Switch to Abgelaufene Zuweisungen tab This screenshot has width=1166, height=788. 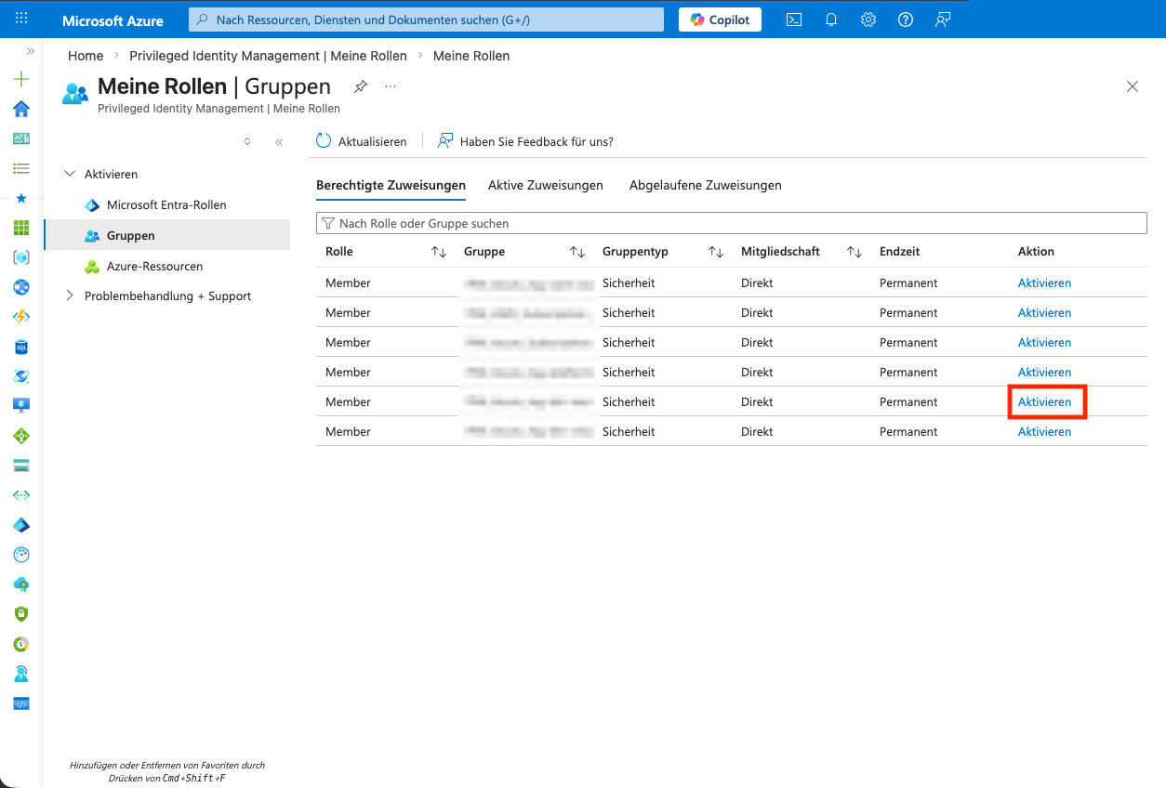click(705, 185)
